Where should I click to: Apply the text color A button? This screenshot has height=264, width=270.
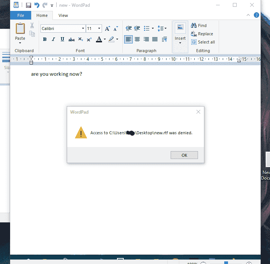point(99,39)
